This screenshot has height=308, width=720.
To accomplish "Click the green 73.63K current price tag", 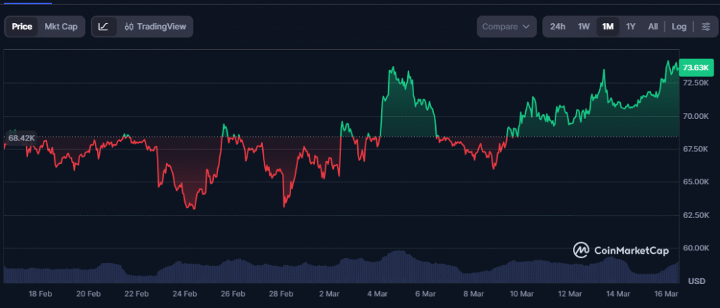I will pyautogui.click(x=695, y=68).
